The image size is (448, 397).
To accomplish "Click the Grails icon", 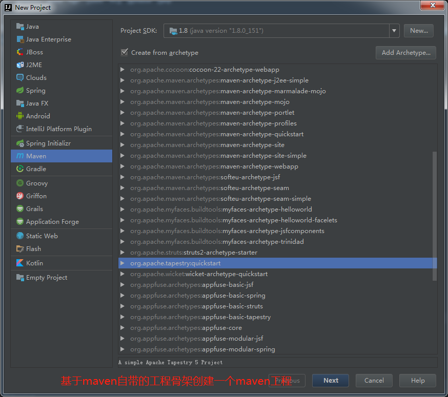I will [20, 209].
